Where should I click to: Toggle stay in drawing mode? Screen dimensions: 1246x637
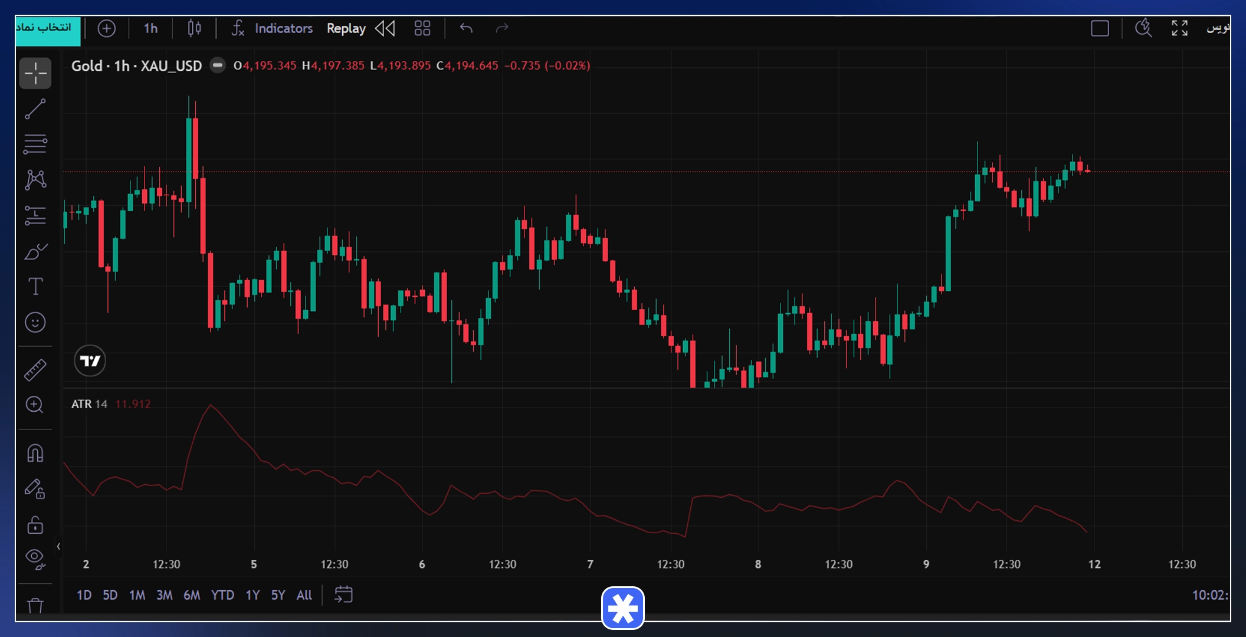35,489
